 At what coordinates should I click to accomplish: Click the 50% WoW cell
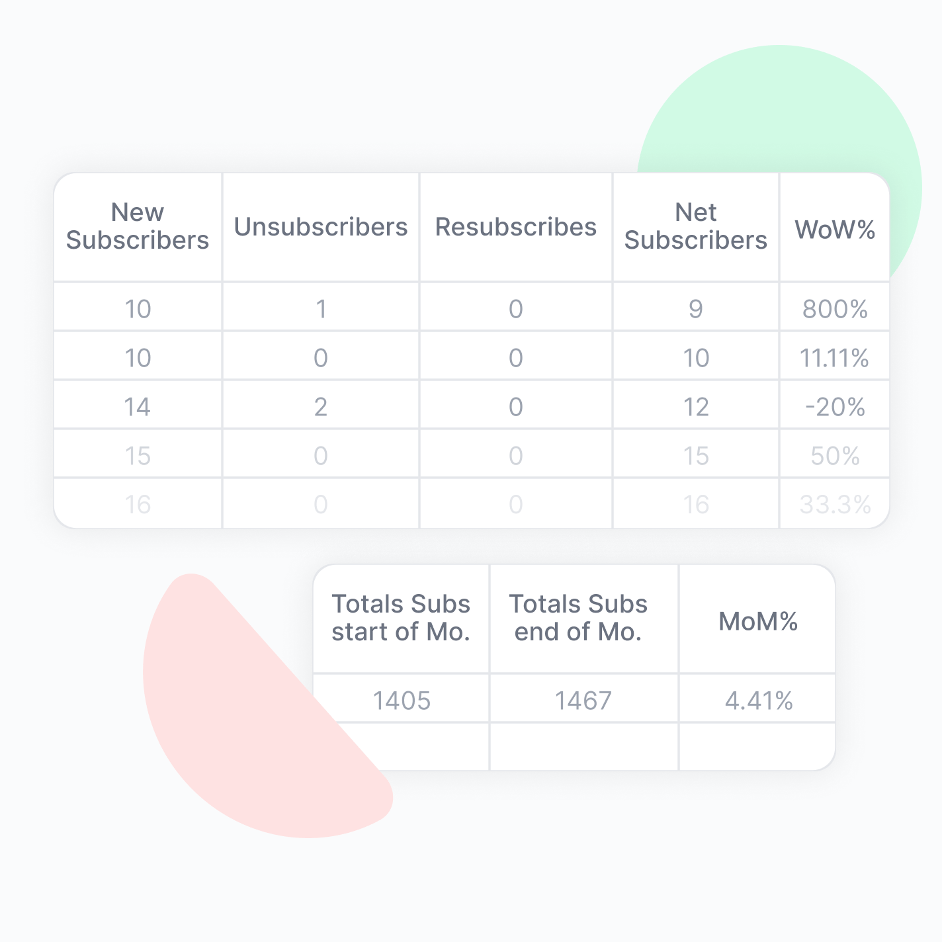click(x=835, y=456)
